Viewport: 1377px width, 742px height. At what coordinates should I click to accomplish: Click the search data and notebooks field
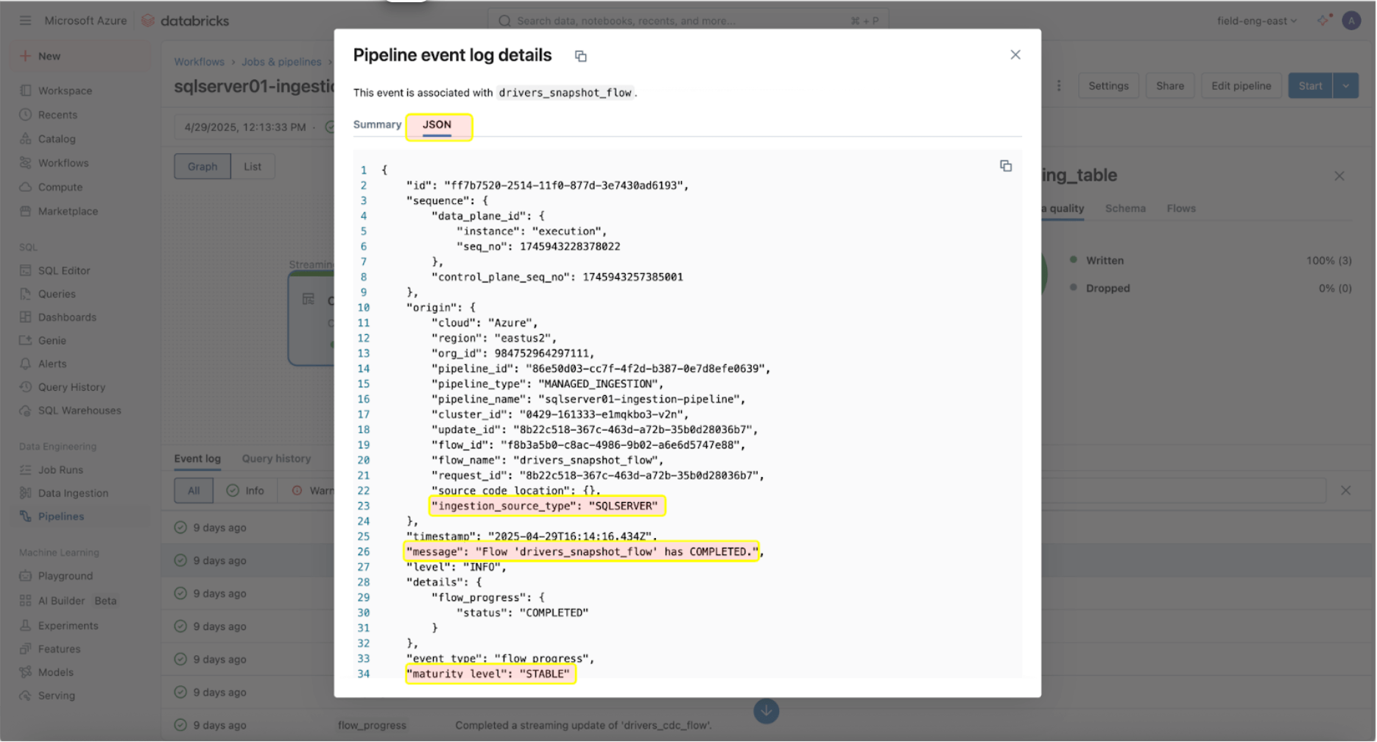[x=685, y=21]
